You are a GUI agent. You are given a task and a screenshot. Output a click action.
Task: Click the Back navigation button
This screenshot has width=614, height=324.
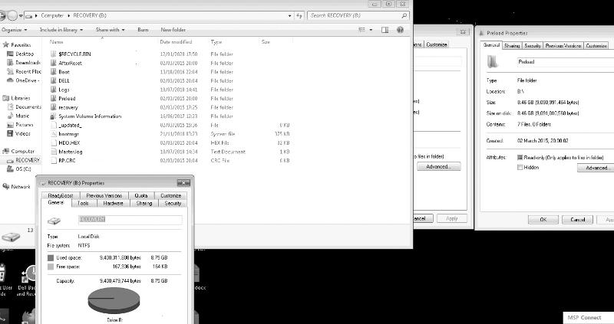[2, 16]
